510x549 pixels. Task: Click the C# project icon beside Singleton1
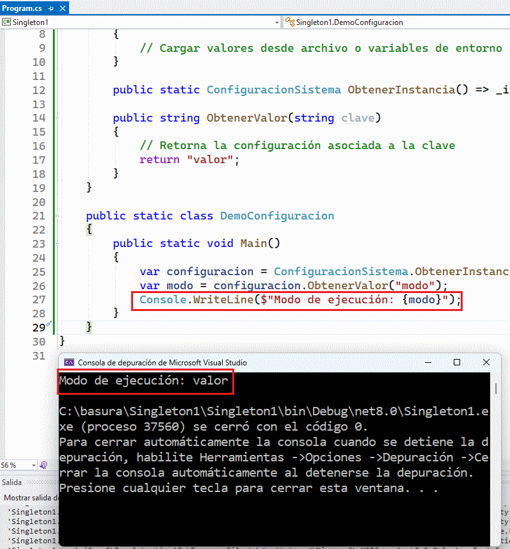coord(6,22)
